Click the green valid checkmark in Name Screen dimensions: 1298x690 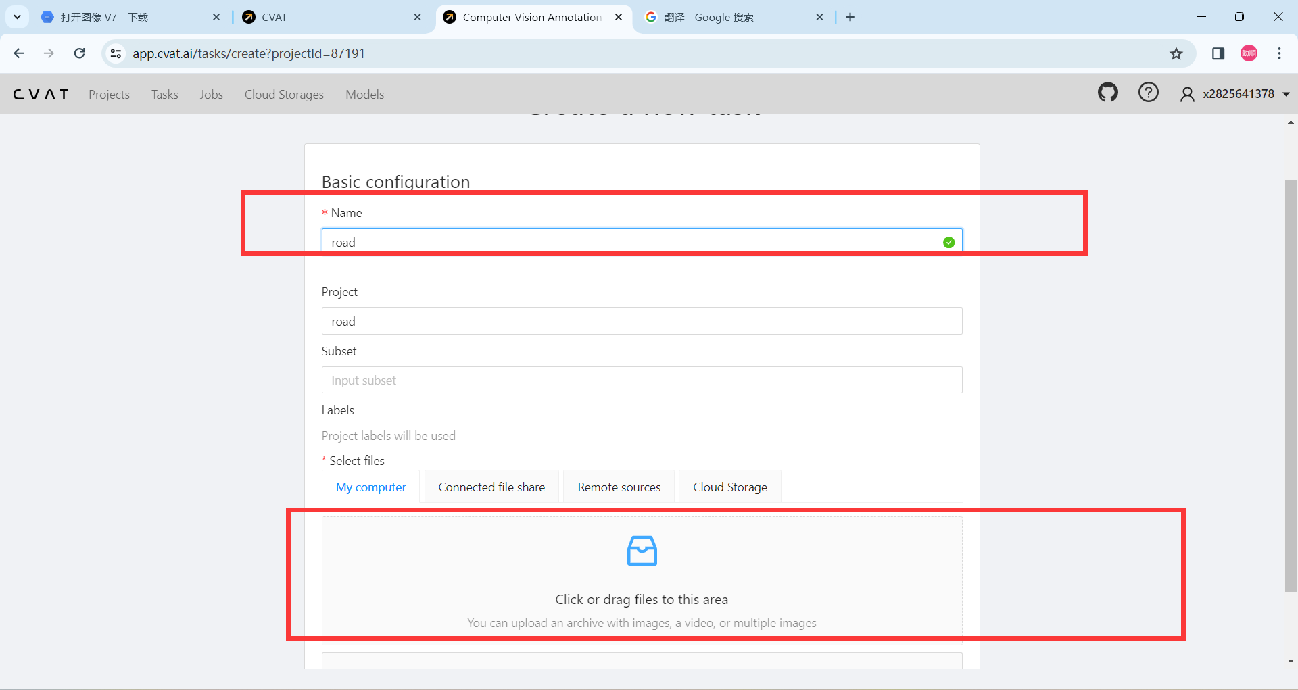948,242
